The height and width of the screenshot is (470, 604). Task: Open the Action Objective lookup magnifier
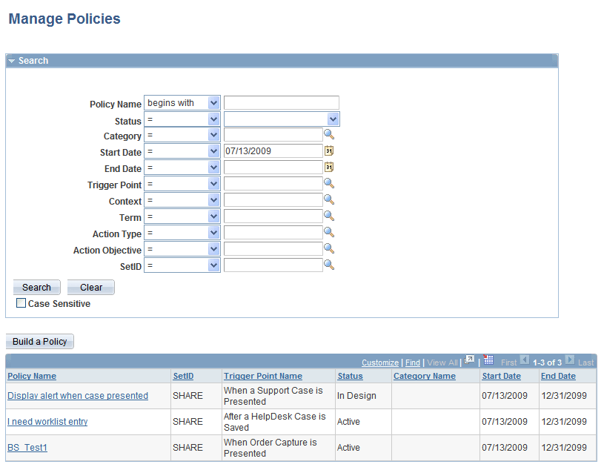click(x=329, y=248)
